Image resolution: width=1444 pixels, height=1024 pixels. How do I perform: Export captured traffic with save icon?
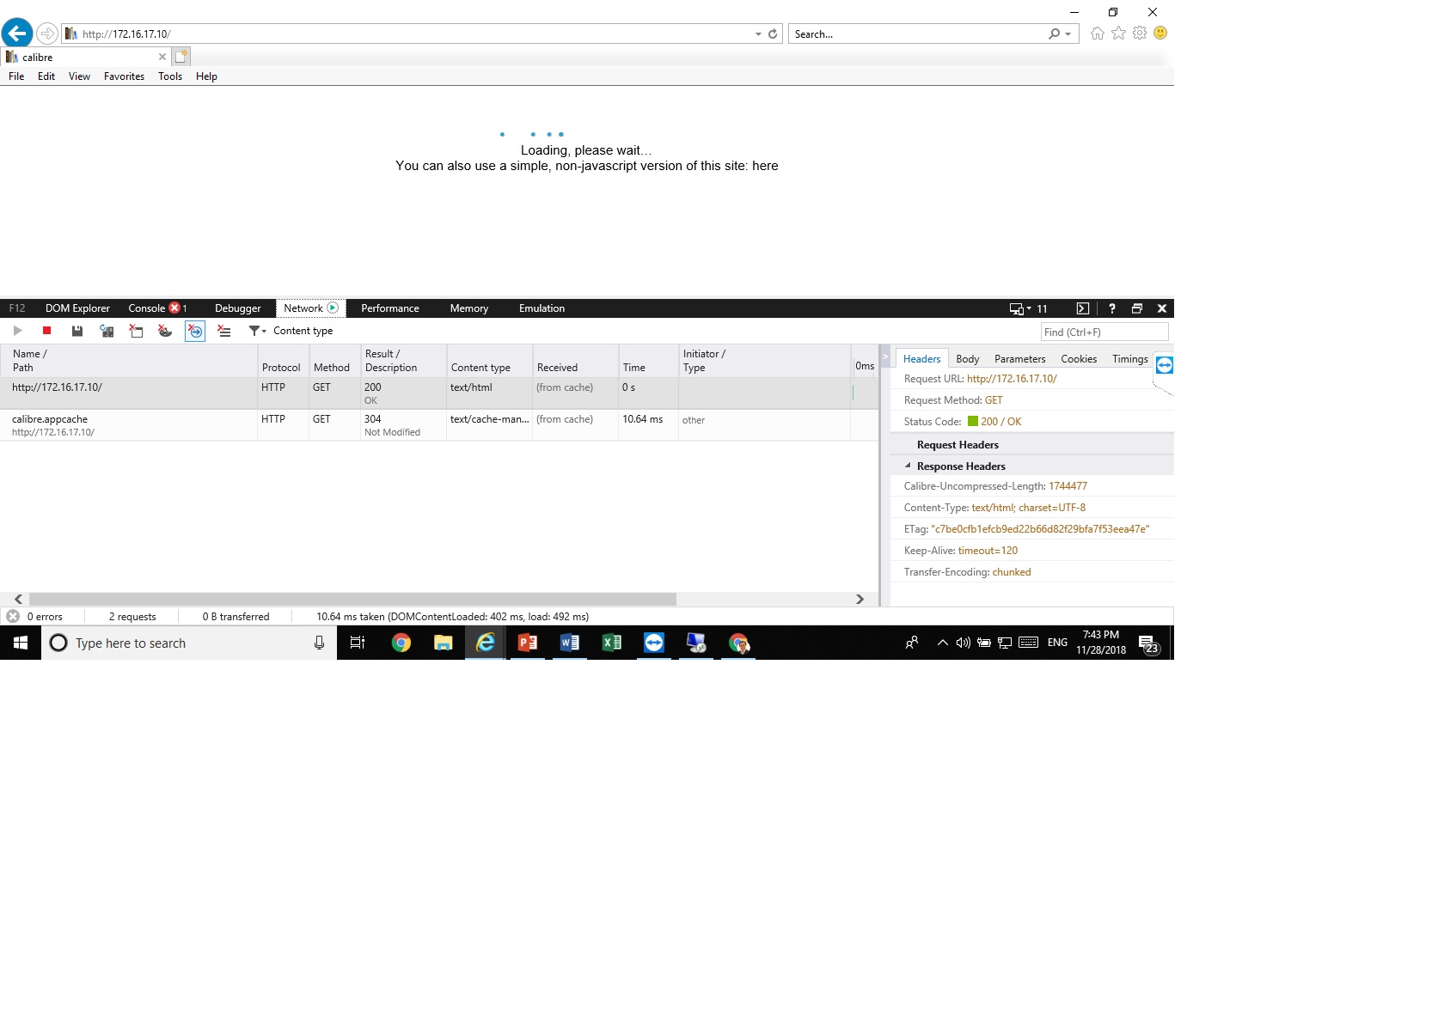[77, 331]
